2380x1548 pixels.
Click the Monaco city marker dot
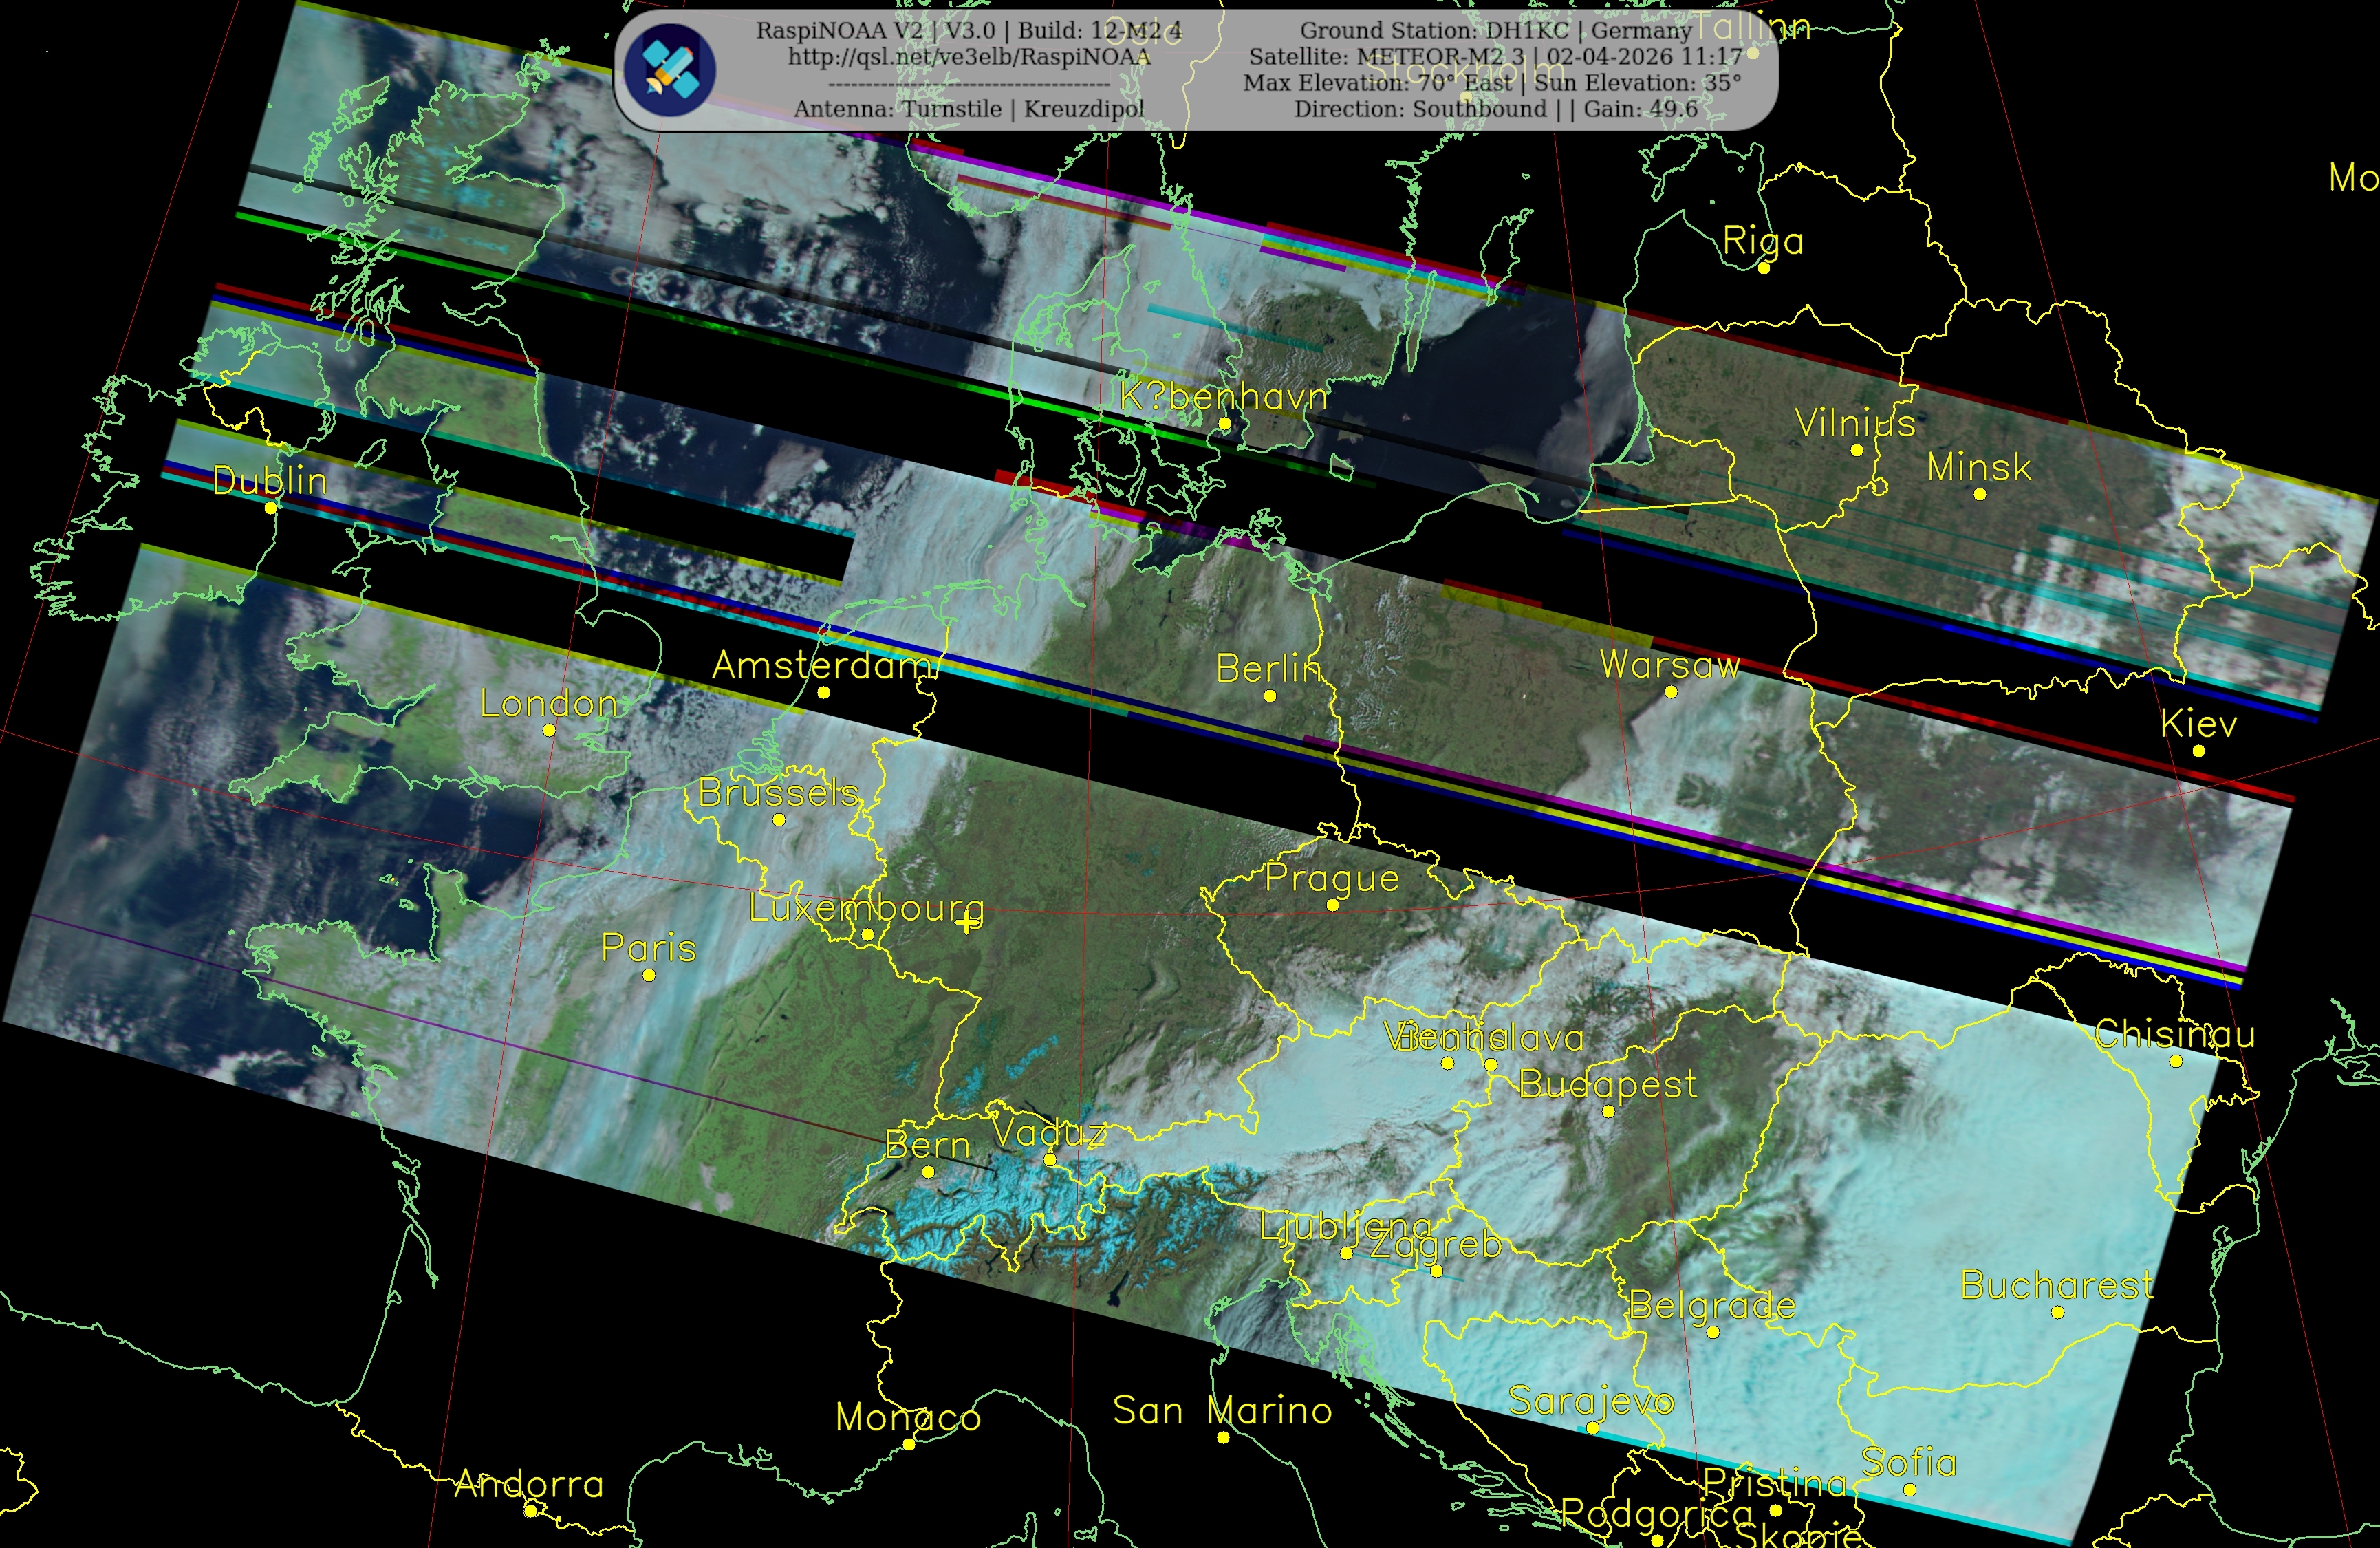(908, 1444)
